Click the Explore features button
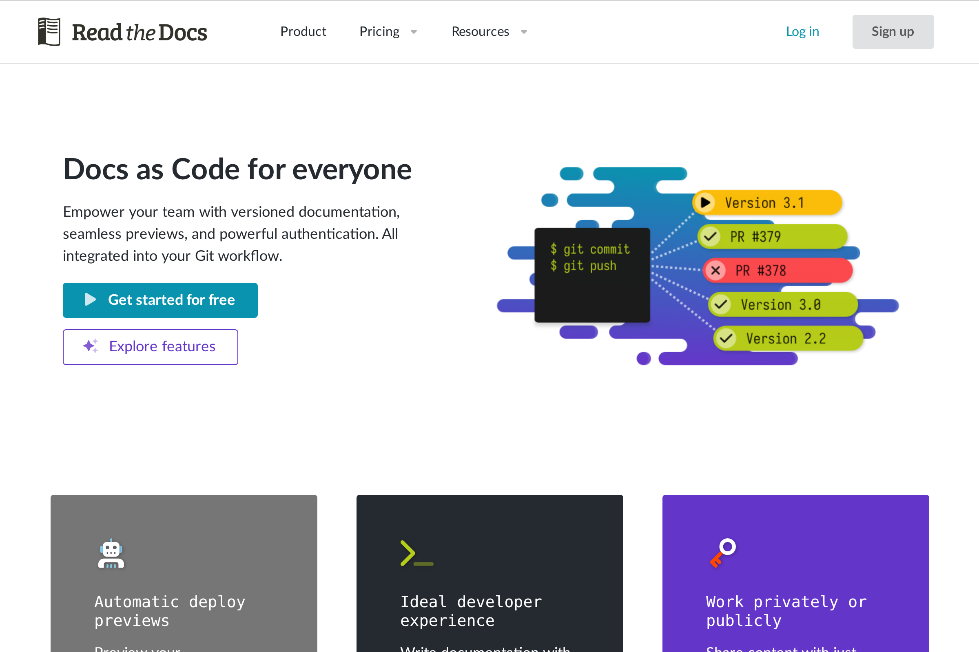 click(x=150, y=346)
